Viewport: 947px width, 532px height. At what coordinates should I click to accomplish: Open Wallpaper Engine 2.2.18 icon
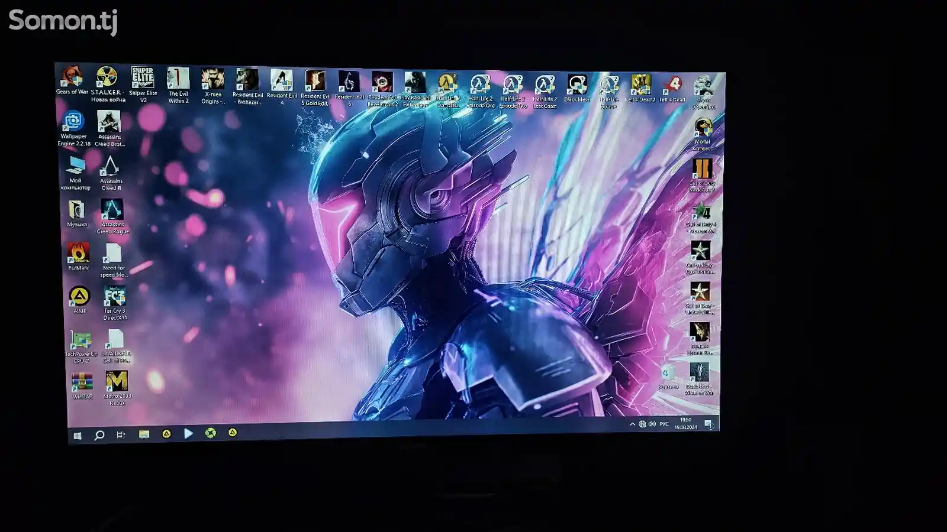73,128
